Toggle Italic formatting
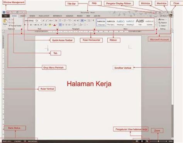 coord(28,25)
